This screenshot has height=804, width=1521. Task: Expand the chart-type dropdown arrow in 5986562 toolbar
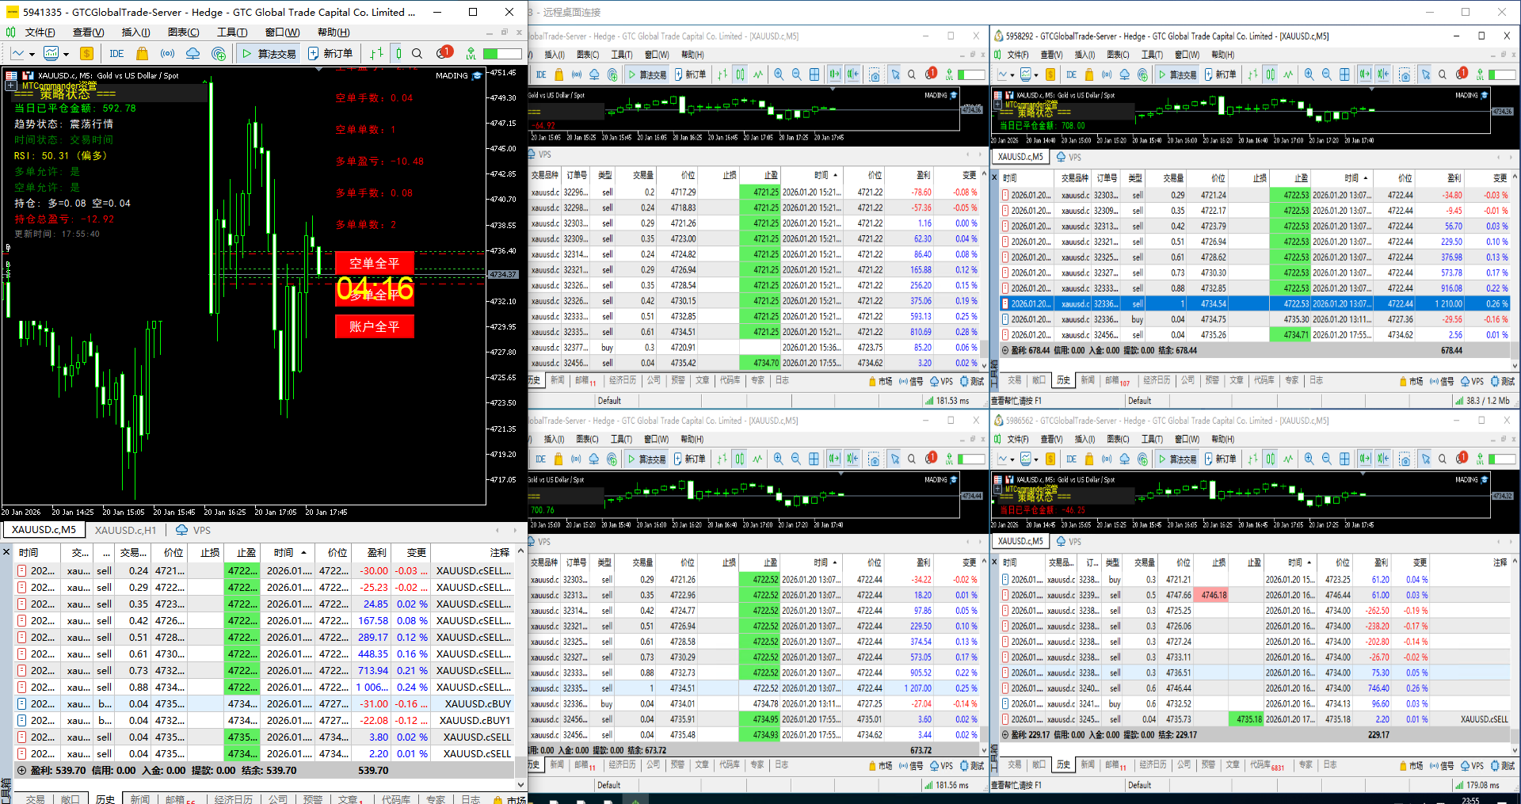(x=1012, y=459)
